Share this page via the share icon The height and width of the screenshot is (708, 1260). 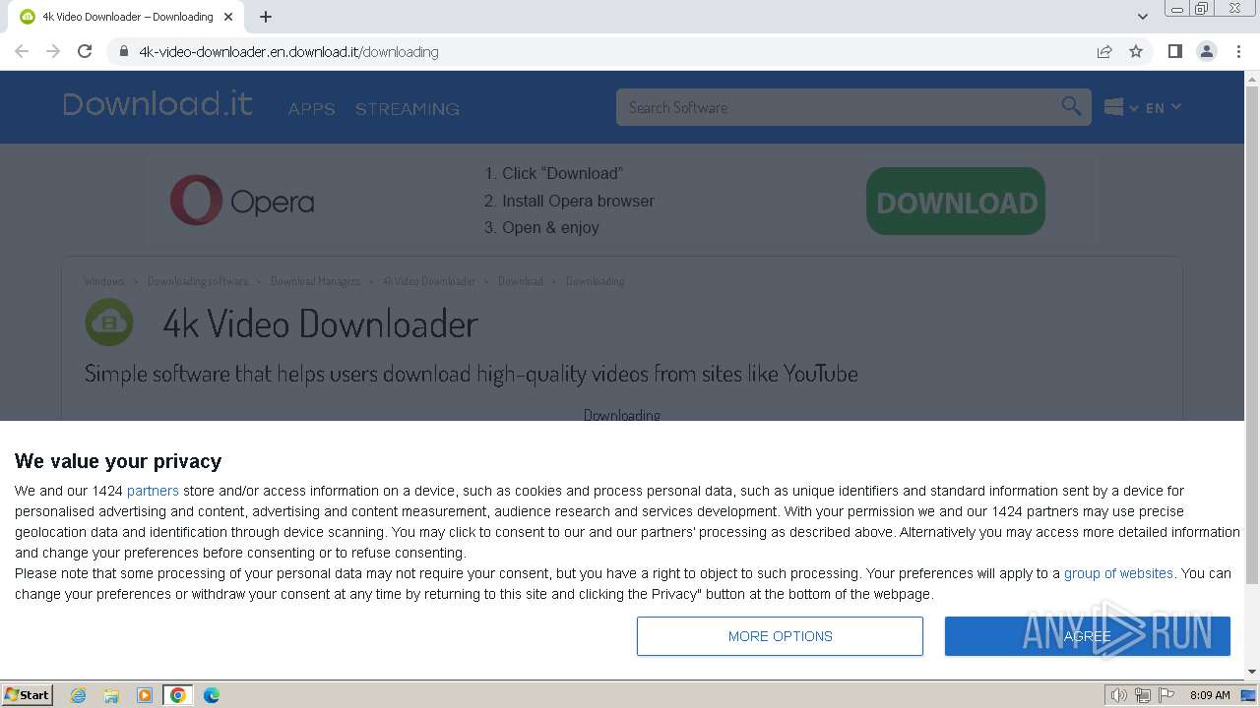point(1104,51)
